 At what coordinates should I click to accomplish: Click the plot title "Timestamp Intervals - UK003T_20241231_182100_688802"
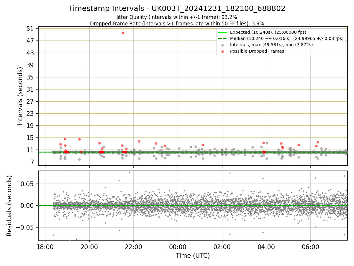click(x=177, y=9)
